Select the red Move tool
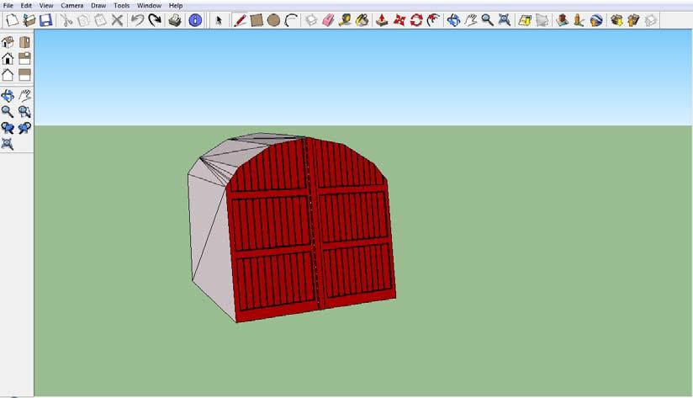693x398 pixels. [399, 20]
